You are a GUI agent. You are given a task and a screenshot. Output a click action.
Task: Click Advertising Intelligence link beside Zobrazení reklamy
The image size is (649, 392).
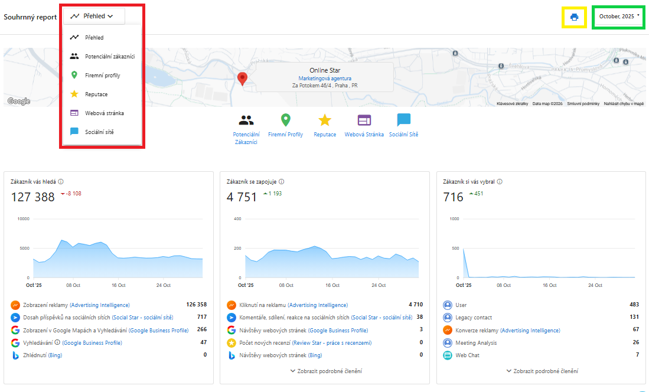[100, 305]
